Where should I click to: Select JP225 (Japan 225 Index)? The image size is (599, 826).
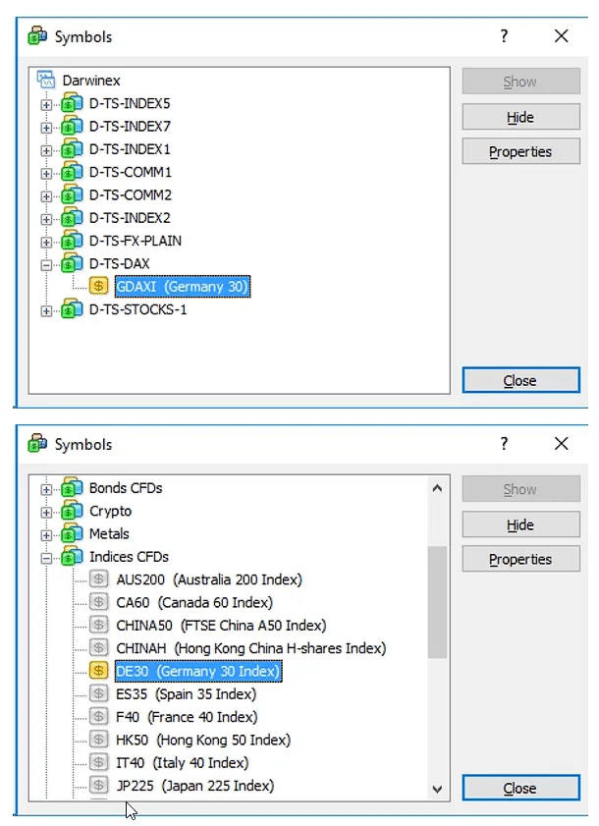(x=195, y=786)
